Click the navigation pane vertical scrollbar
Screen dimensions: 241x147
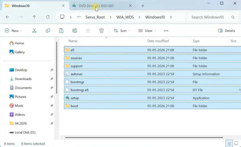click(57, 68)
